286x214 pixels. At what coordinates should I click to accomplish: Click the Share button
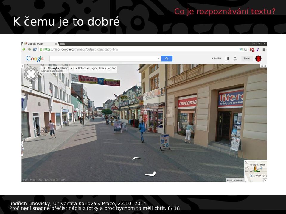click(x=247, y=59)
